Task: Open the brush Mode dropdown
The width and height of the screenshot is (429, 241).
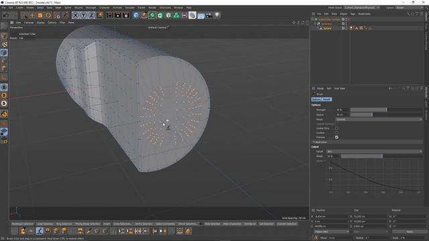Action: click(x=379, y=119)
